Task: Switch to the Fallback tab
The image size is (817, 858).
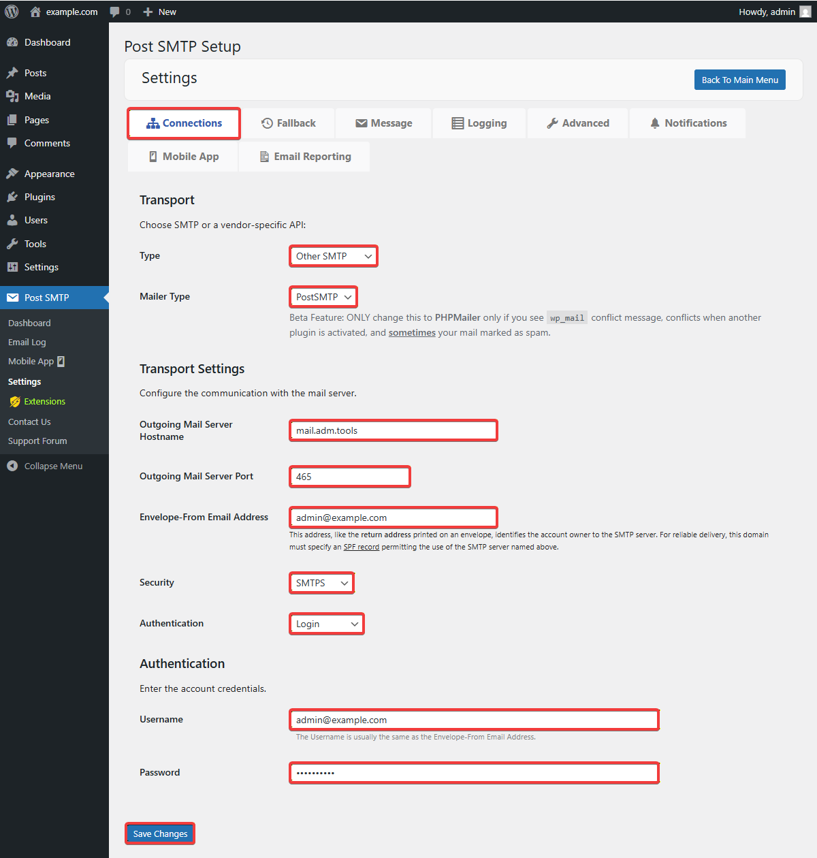Action: 289,123
